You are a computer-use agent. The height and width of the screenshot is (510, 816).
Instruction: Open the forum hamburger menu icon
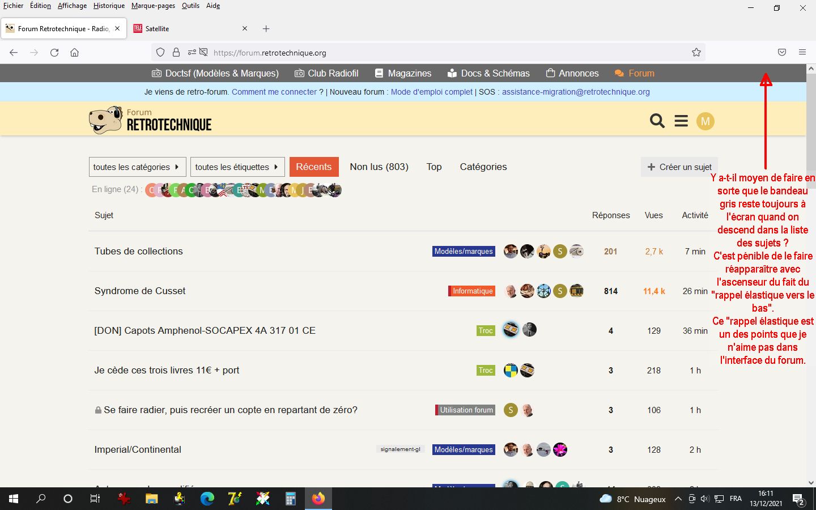click(x=681, y=121)
